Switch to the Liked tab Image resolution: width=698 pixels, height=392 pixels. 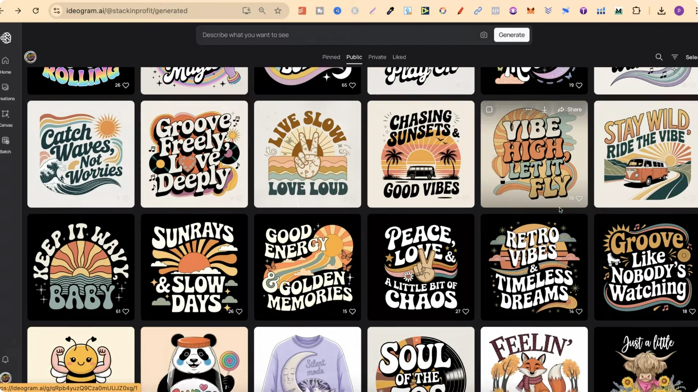tap(399, 57)
